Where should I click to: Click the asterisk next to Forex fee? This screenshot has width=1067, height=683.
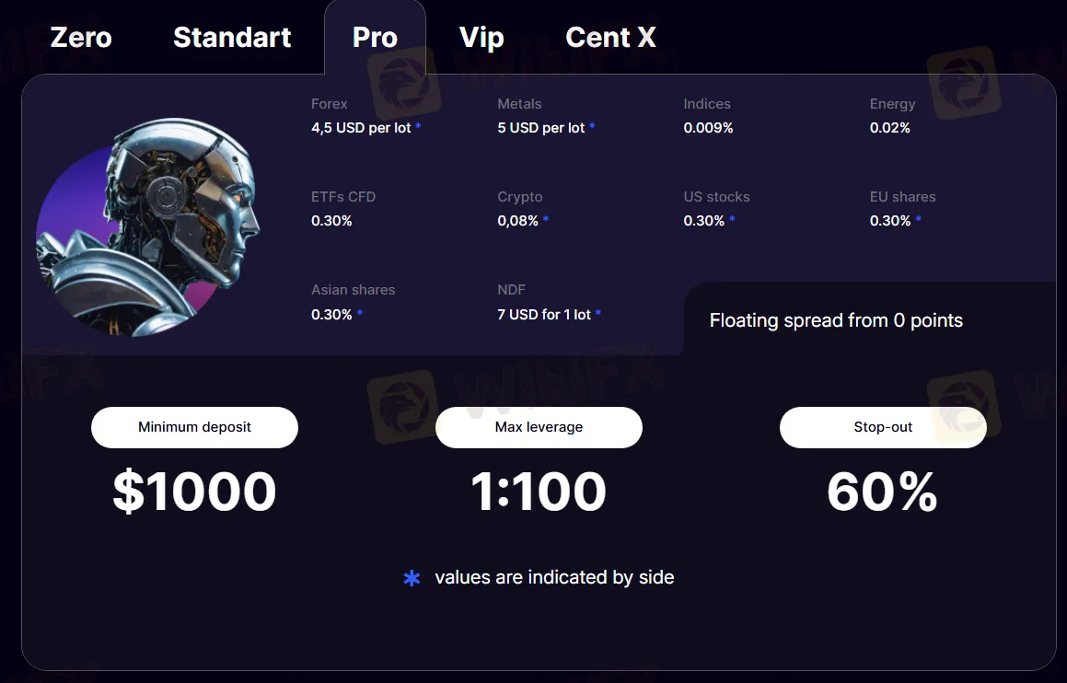(x=418, y=127)
